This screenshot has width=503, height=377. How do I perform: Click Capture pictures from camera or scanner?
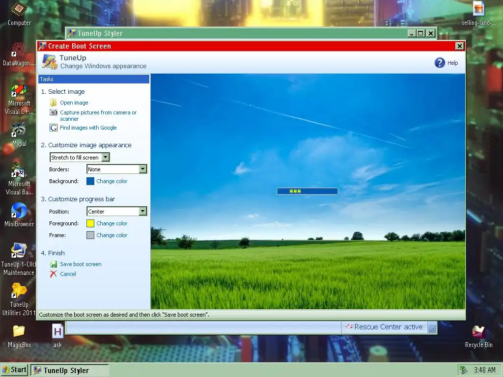coord(98,115)
